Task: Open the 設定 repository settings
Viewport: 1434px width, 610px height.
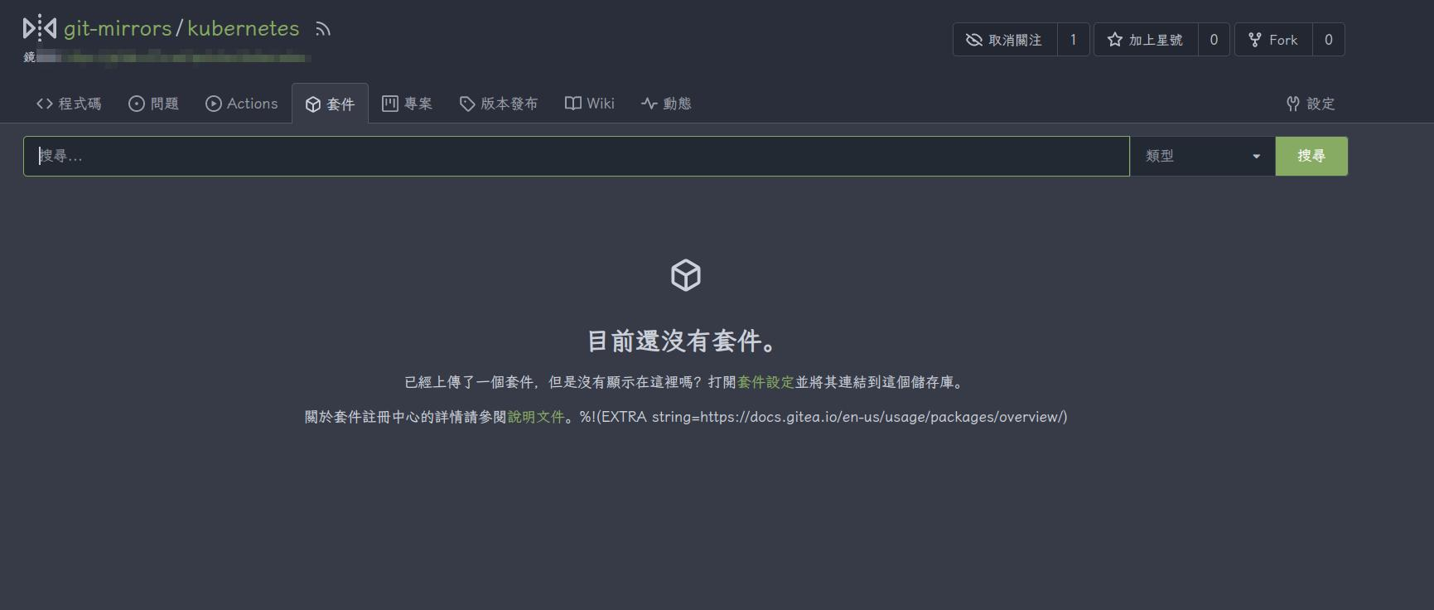Action: click(x=1311, y=104)
